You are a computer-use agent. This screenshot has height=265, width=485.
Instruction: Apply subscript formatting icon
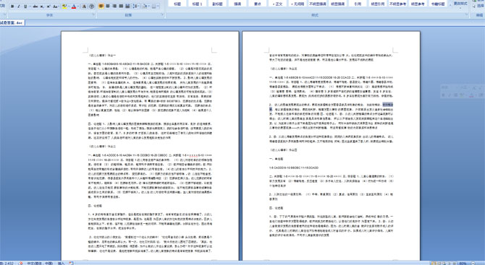[42, 6]
